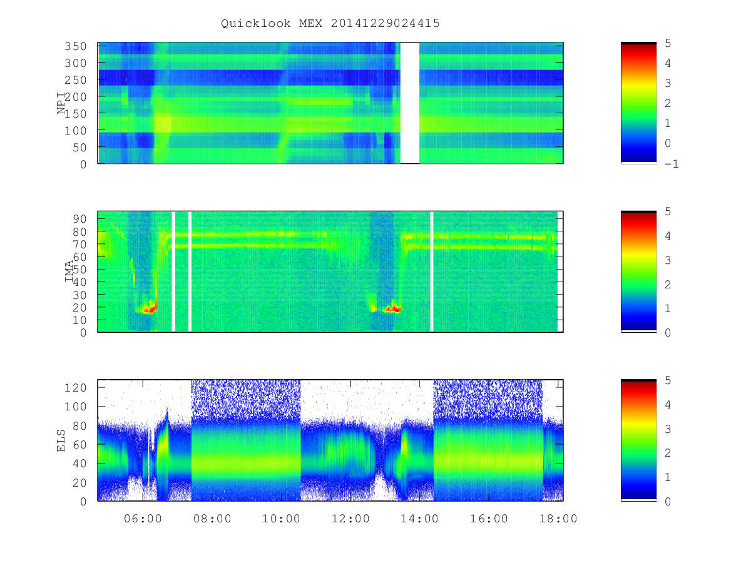This screenshot has width=751, height=563.
Task: Click the ELS axis label
Action: point(61,440)
